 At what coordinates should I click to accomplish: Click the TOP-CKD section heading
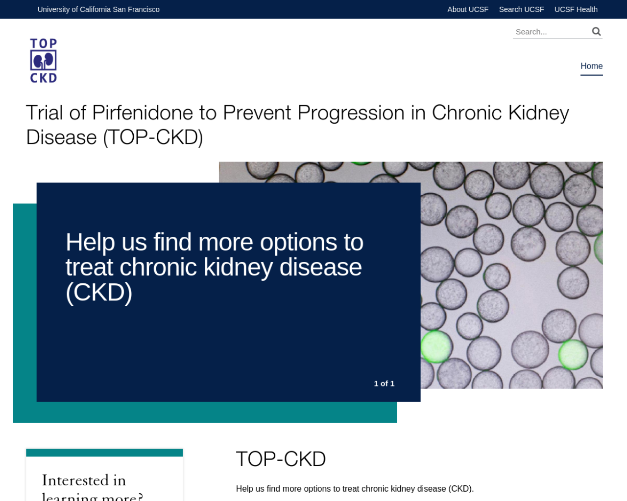pyautogui.click(x=281, y=459)
